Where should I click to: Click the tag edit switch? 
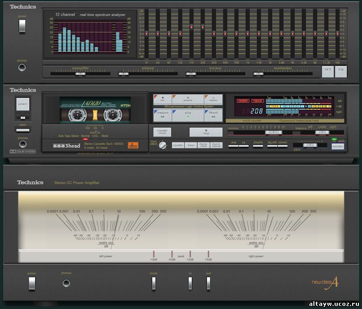click(x=272, y=146)
